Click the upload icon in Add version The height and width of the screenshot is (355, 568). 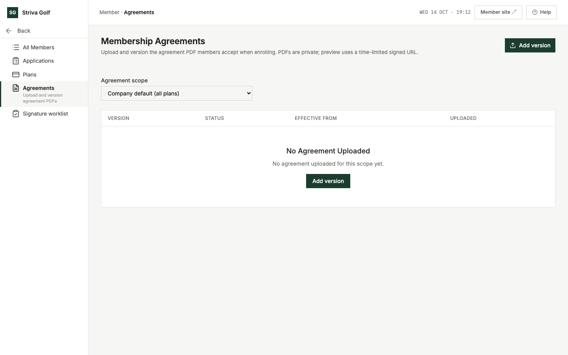click(x=513, y=45)
